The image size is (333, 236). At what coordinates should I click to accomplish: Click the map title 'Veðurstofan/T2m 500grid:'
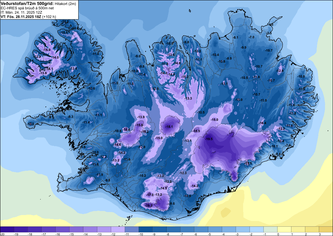27,3
